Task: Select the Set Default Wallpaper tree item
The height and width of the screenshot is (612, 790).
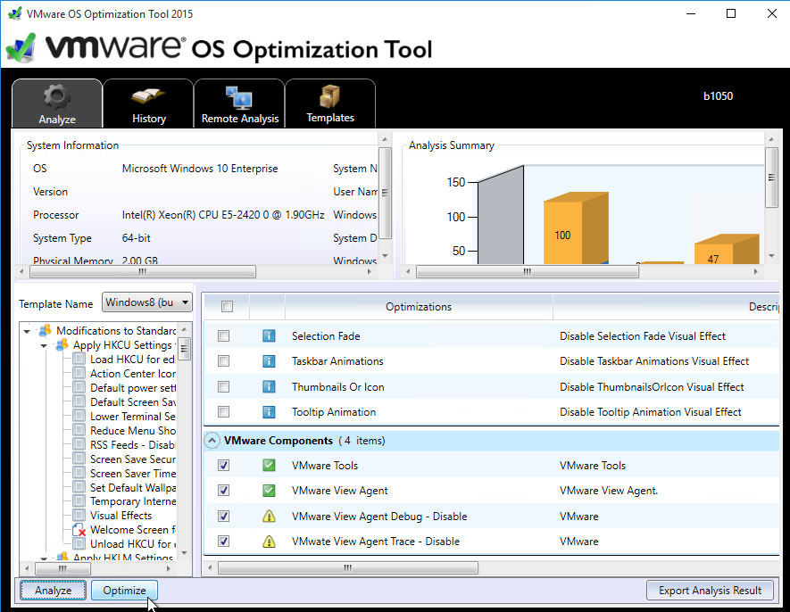Action: [133, 488]
